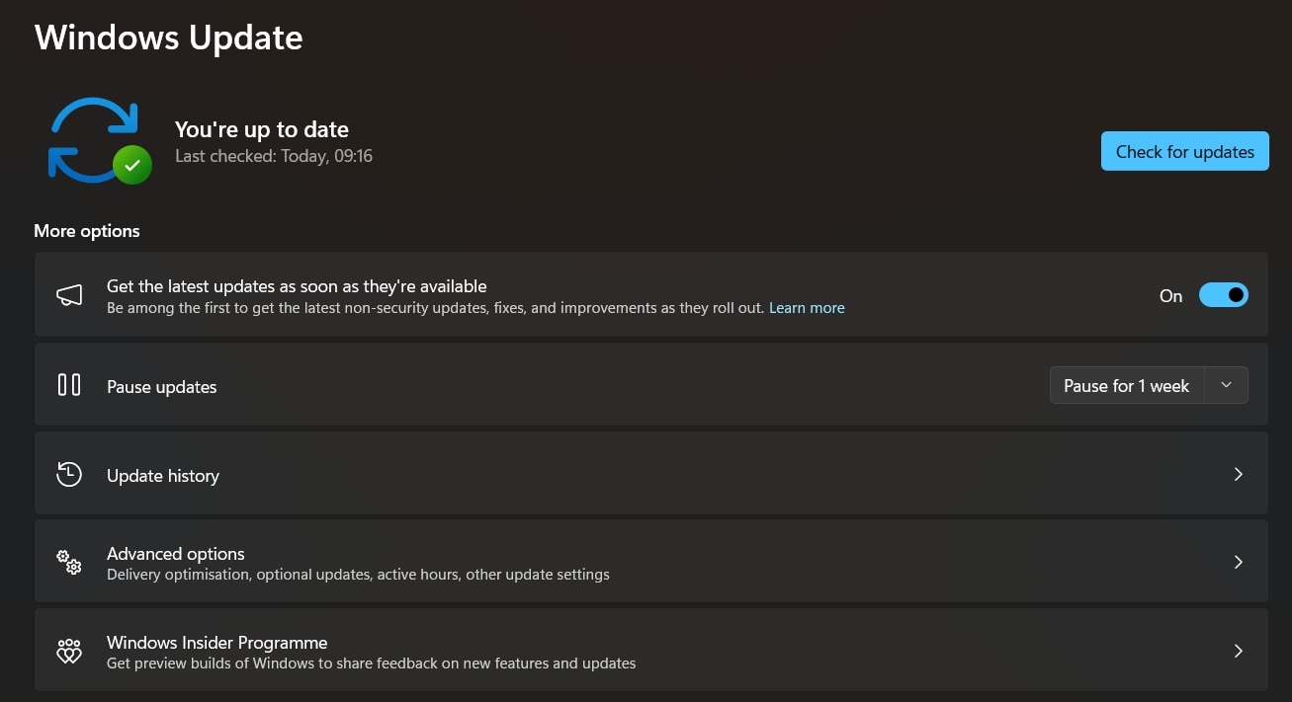The height and width of the screenshot is (702, 1292).
Task: Disable getting latest updates as soon as available
Action: point(1224,294)
